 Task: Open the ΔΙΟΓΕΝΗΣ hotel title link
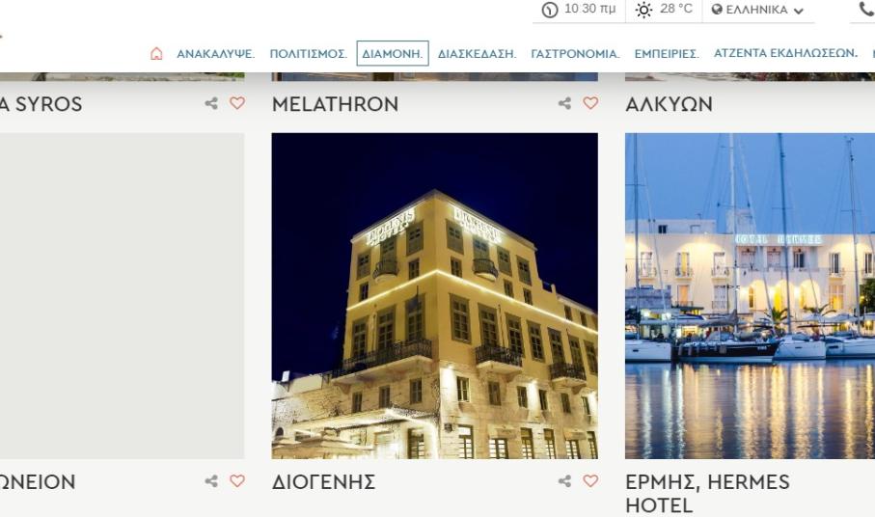(323, 482)
